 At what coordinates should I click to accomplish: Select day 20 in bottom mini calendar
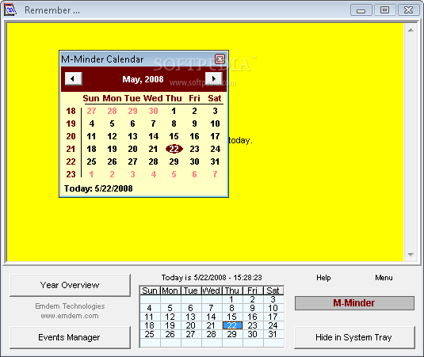coord(191,325)
